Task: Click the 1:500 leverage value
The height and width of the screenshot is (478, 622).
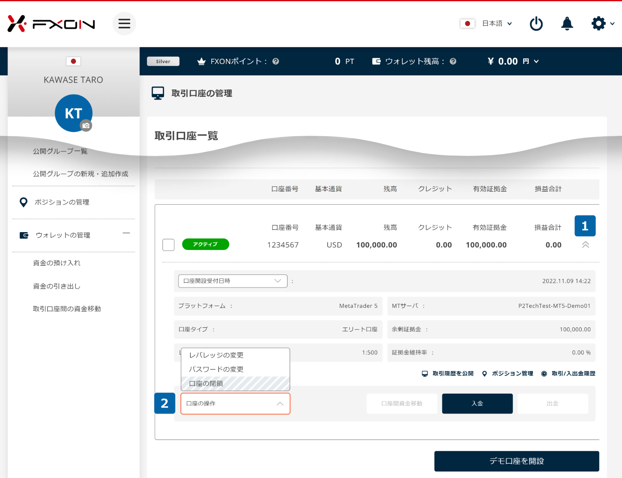Action: point(370,352)
